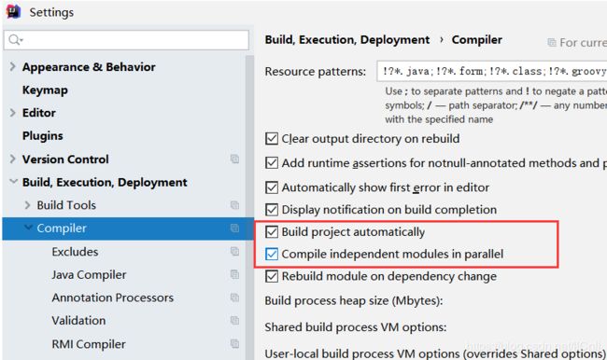Click the project-level icon beside RMI Compiler
The height and width of the screenshot is (360, 607).
pos(234,344)
